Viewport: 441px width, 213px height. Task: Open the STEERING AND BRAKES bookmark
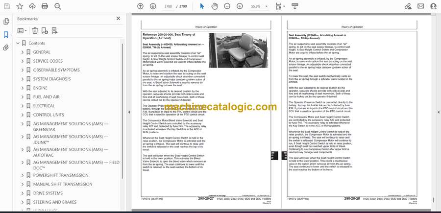coord(55,202)
